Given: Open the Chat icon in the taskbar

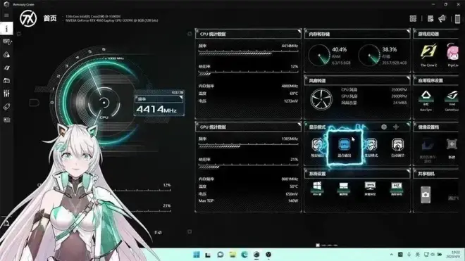Looking at the screenshot, I should click(x=221, y=255).
